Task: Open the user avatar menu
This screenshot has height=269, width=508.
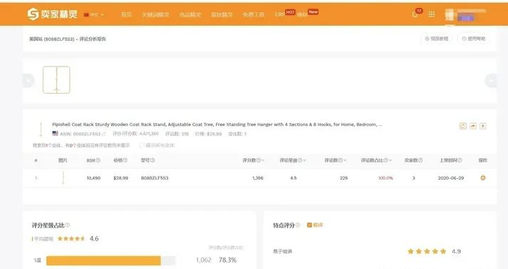Action: pyautogui.click(x=449, y=15)
